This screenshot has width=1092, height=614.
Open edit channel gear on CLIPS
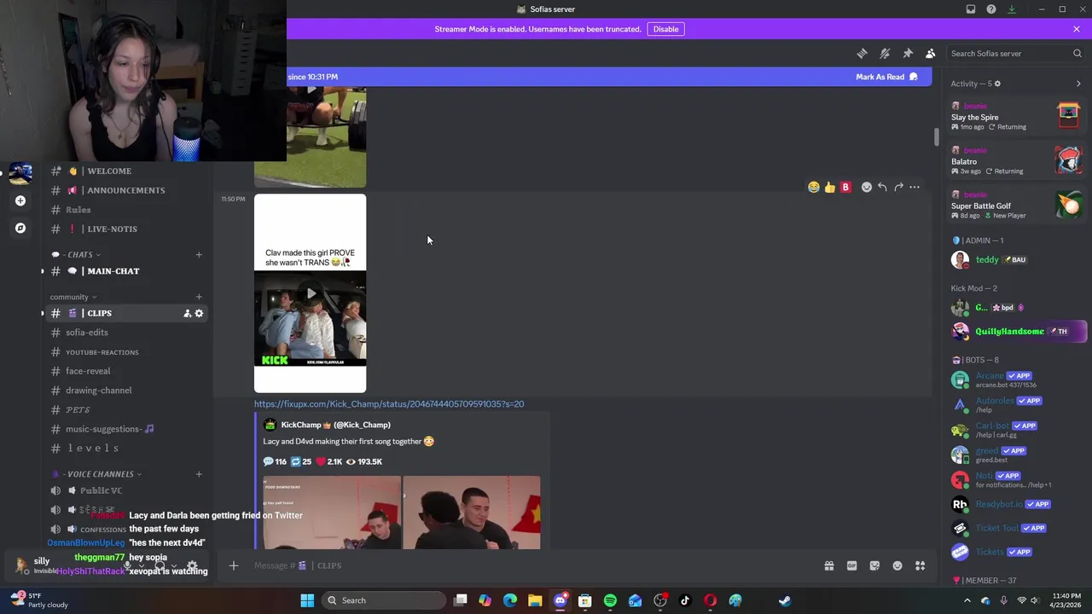coord(200,313)
